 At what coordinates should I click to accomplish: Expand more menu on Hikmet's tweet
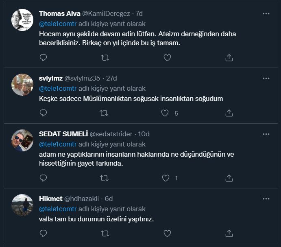click(x=266, y=199)
